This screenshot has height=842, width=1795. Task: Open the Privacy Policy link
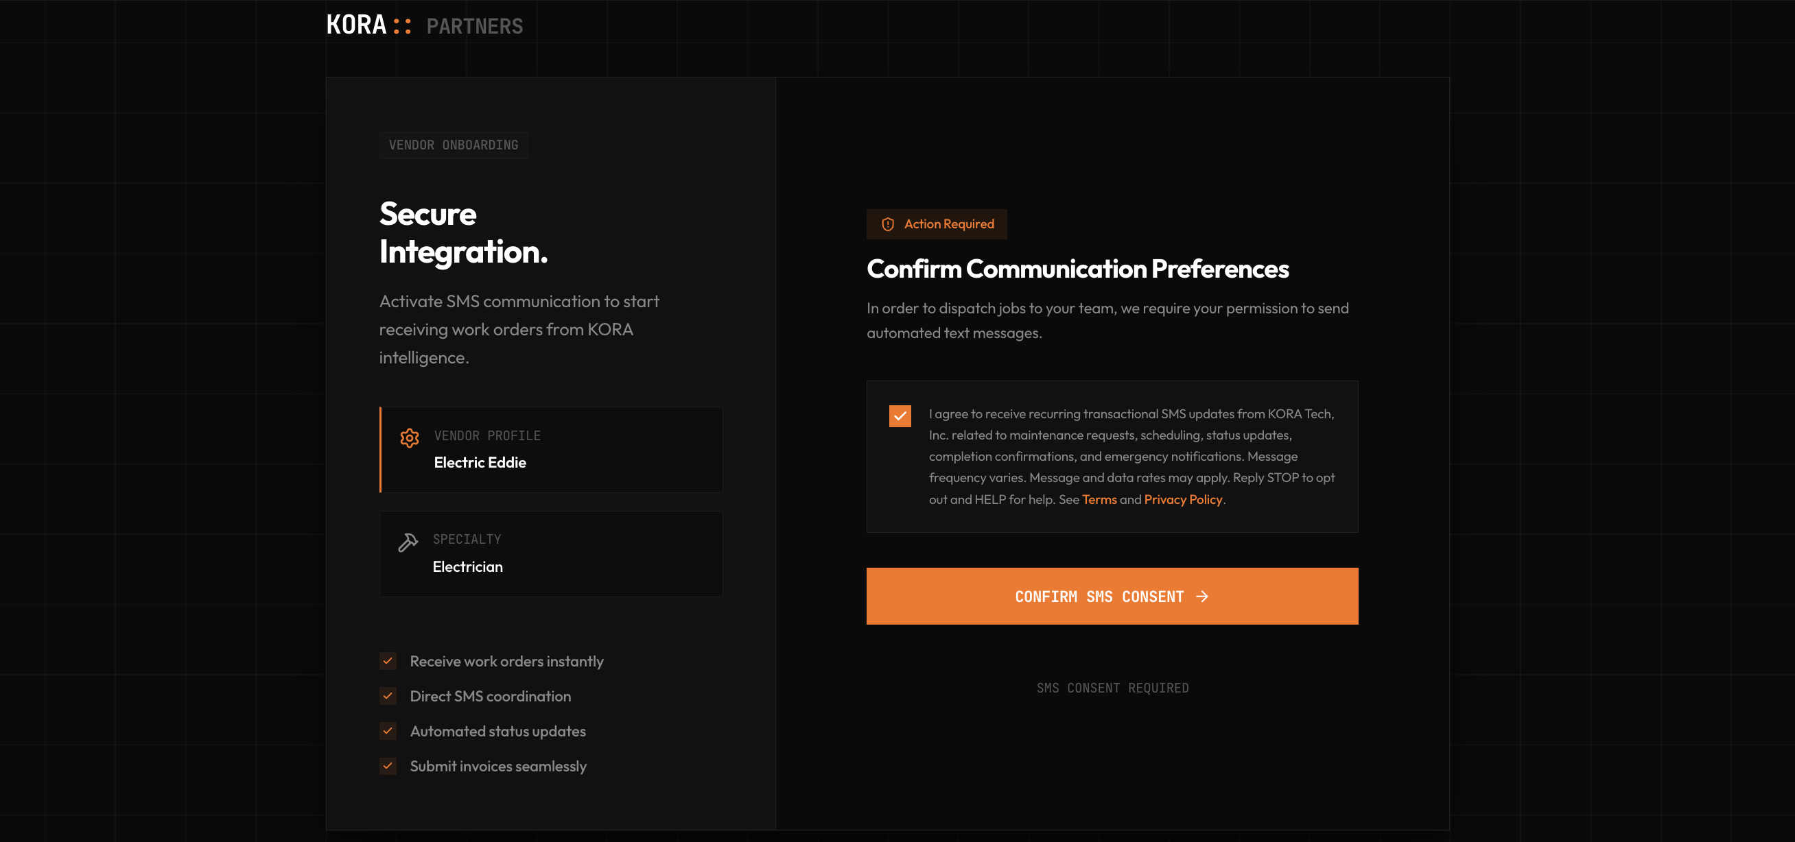coord(1182,499)
